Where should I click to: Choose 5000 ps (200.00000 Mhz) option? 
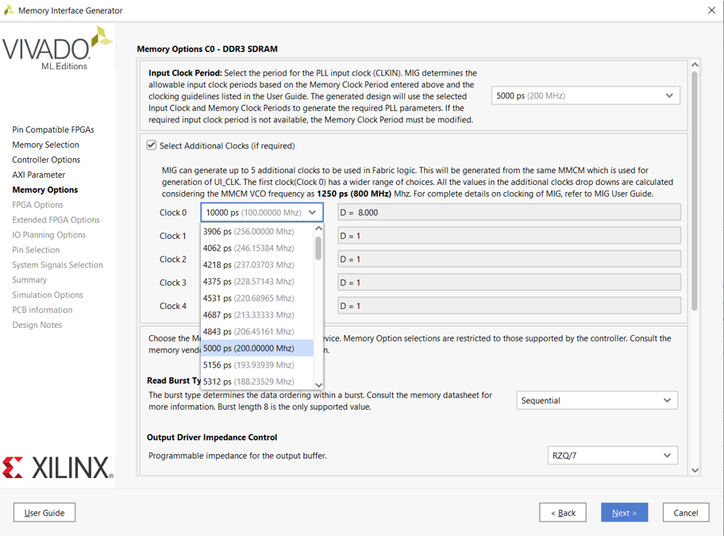pos(258,348)
